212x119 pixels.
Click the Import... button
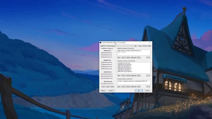(x=104, y=91)
